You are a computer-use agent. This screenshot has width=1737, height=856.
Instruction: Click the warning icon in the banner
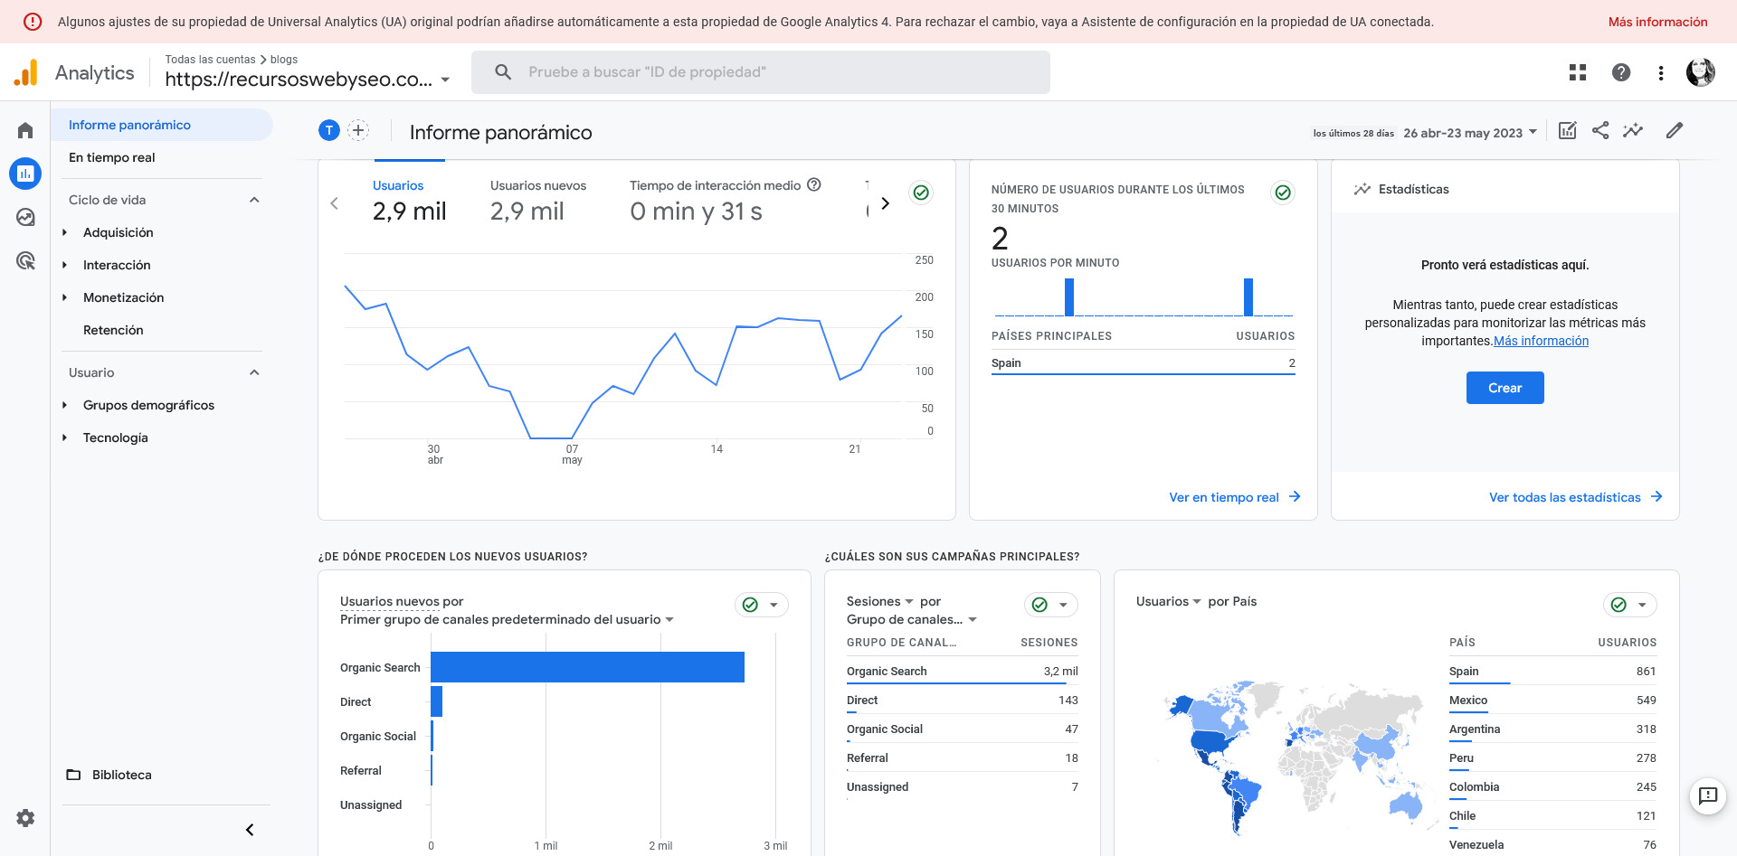point(33,22)
